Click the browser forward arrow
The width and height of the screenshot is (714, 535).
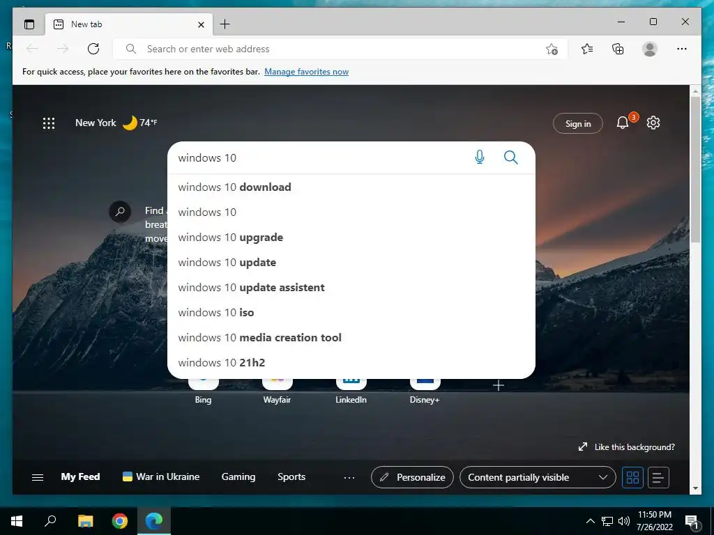click(63, 49)
